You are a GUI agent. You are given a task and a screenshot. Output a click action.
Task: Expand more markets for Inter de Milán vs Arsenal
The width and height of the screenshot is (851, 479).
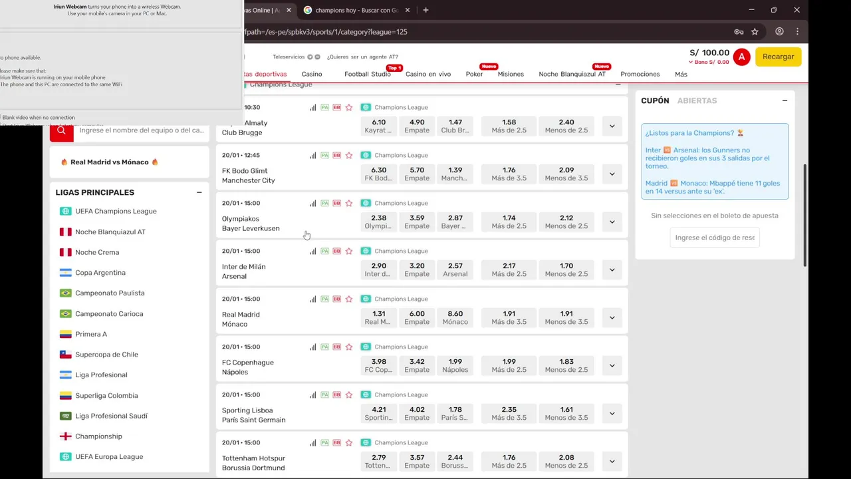click(612, 269)
